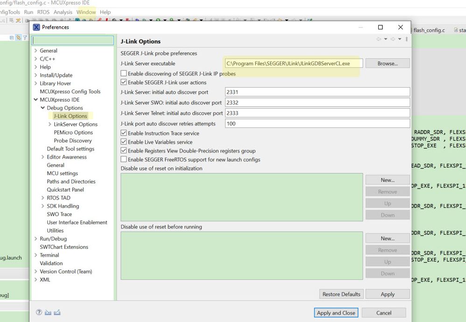Toggle Registers View Double-Precision registers group

click(124, 151)
